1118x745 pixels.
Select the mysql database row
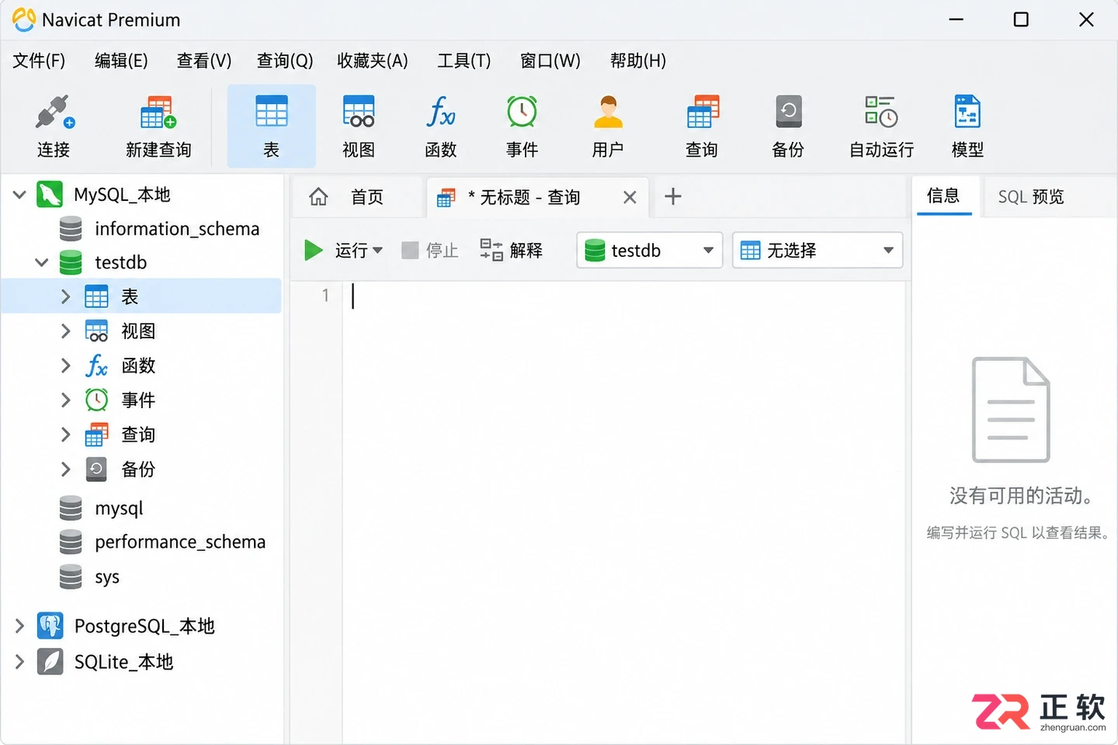pyautogui.click(x=141, y=508)
